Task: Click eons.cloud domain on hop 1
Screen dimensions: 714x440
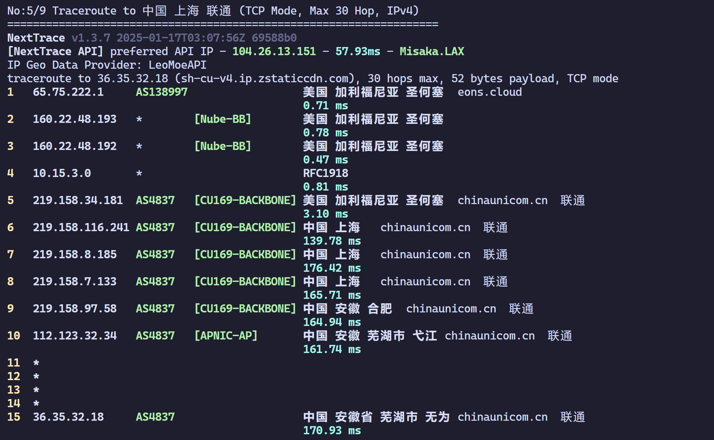Action: pos(490,92)
